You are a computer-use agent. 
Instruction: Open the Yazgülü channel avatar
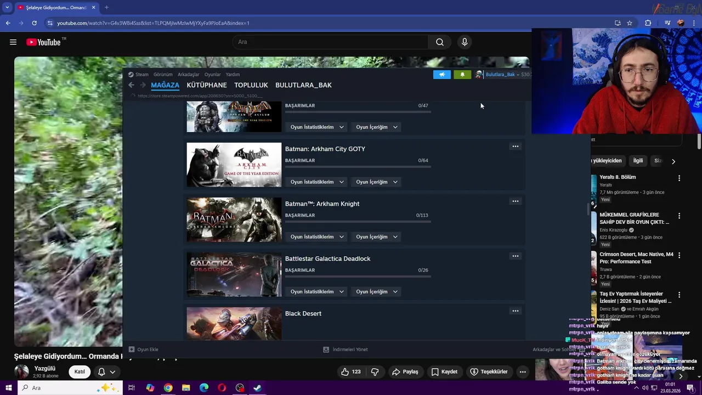pos(21,372)
